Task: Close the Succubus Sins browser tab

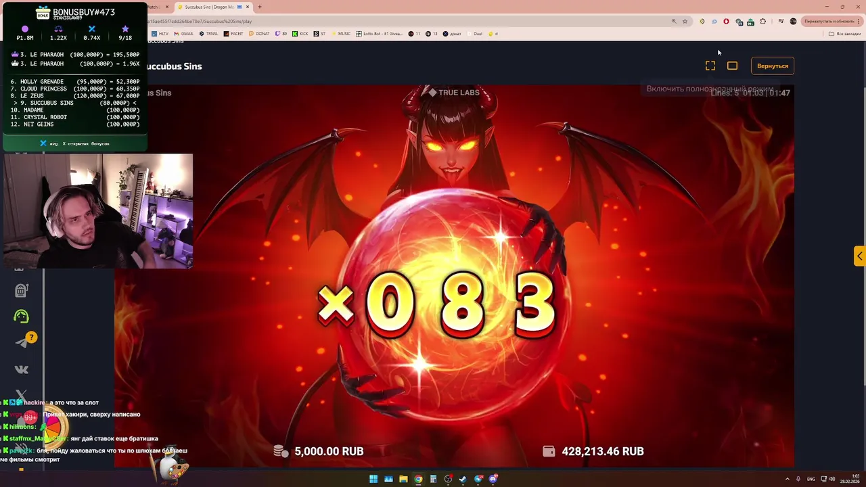Action: point(248,7)
